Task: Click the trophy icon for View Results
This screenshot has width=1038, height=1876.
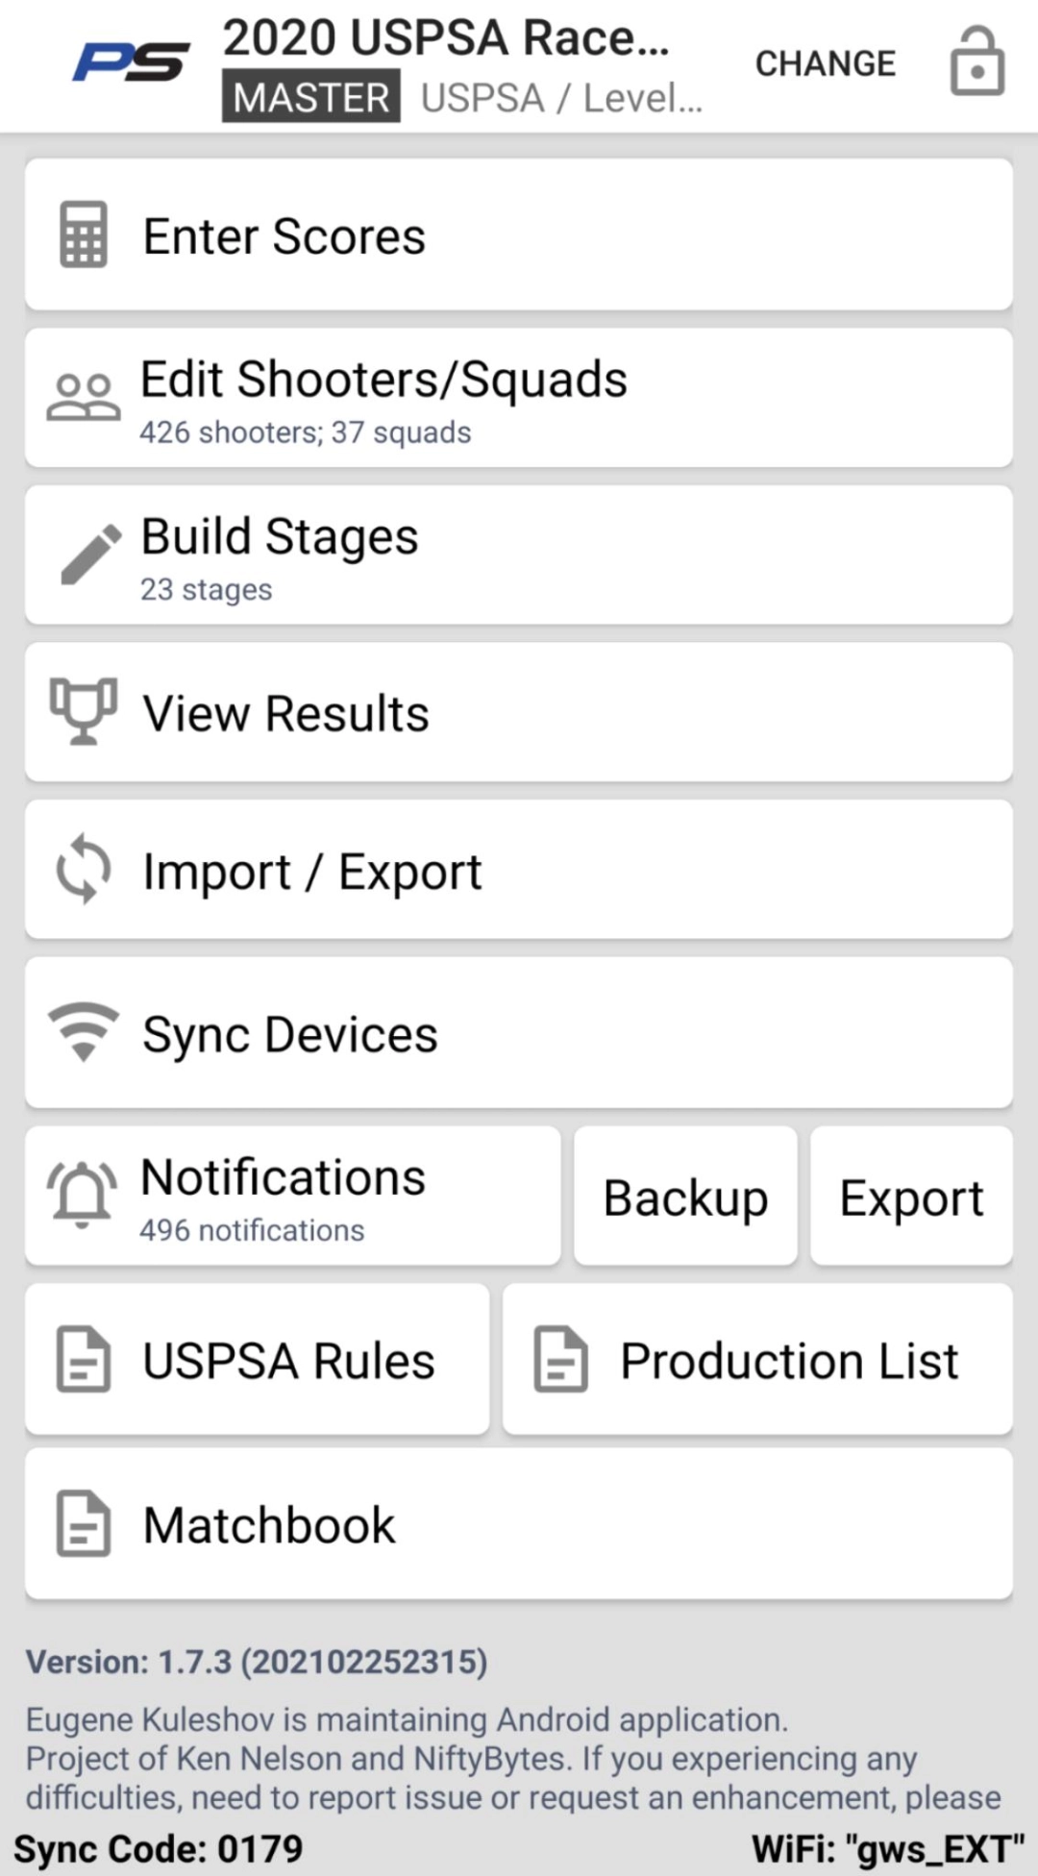Action: point(84,711)
